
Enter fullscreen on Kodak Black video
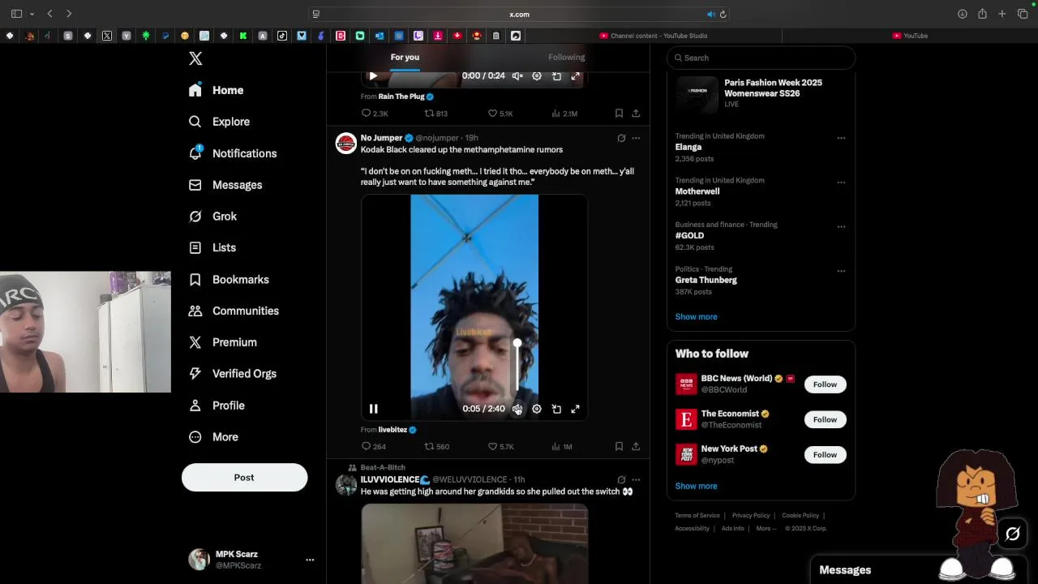coord(576,409)
